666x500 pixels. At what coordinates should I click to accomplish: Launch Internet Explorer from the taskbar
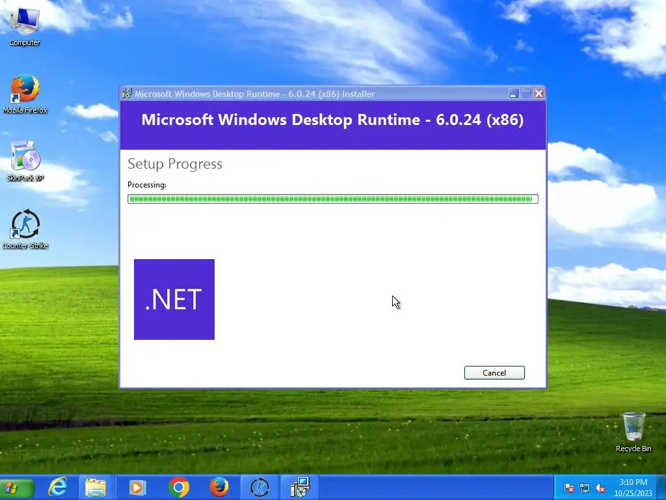click(x=58, y=487)
